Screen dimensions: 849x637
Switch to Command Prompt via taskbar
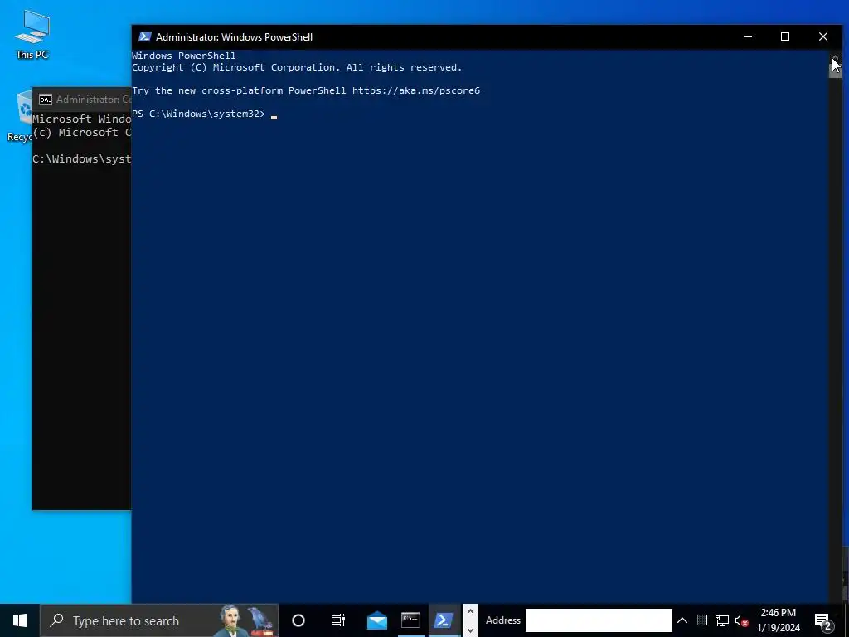pyautogui.click(x=410, y=620)
